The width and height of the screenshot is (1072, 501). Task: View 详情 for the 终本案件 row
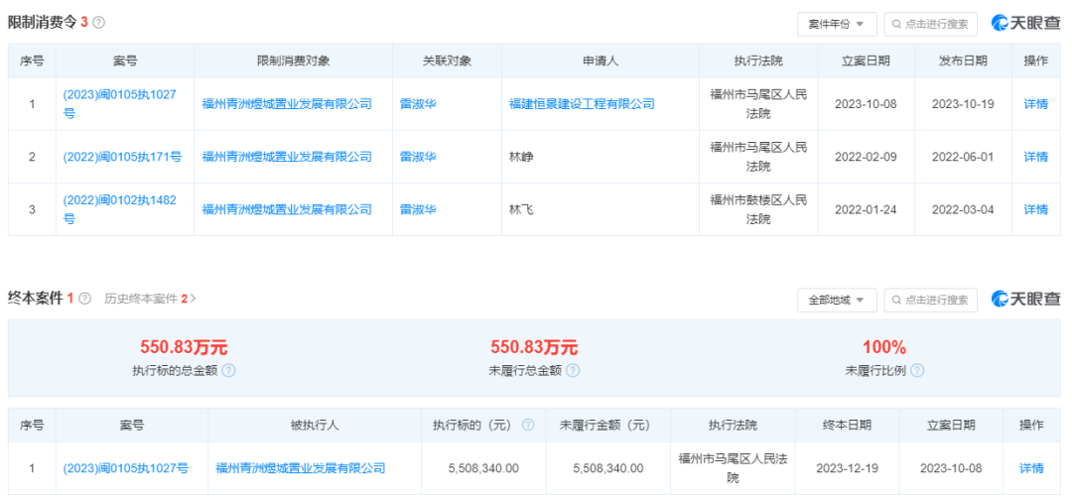click(1031, 468)
